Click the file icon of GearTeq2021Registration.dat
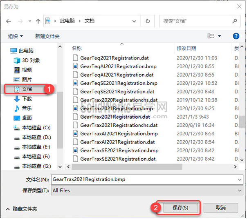The image size is (247, 219). [76, 58]
